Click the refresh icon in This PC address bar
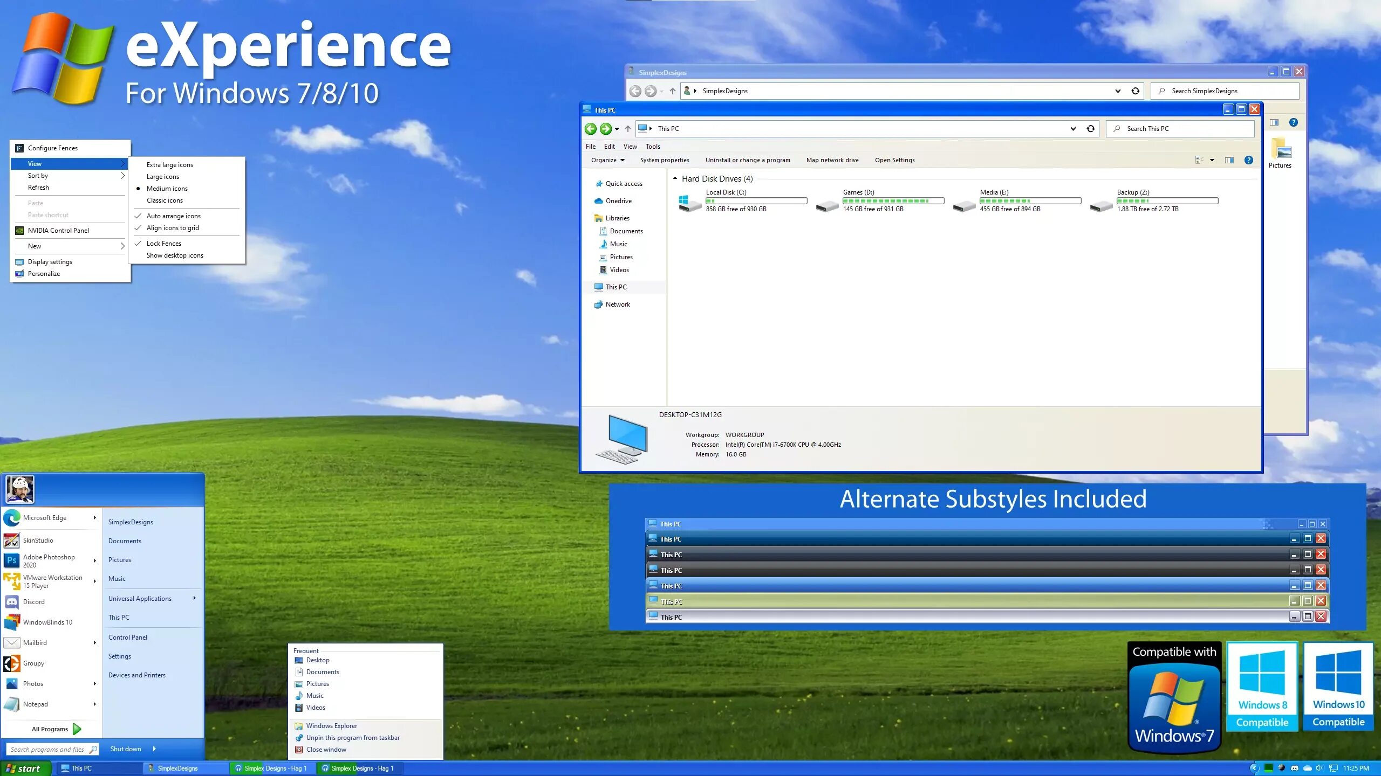 click(x=1090, y=129)
